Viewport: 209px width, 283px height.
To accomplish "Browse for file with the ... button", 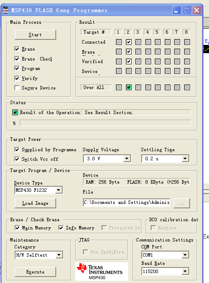I will (182, 203).
